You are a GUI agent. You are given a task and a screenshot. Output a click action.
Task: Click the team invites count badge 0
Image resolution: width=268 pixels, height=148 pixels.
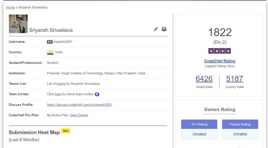(97, 94)
